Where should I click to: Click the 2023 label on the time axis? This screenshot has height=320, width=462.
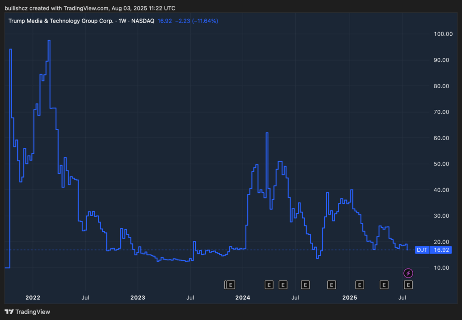coord(138,297)
